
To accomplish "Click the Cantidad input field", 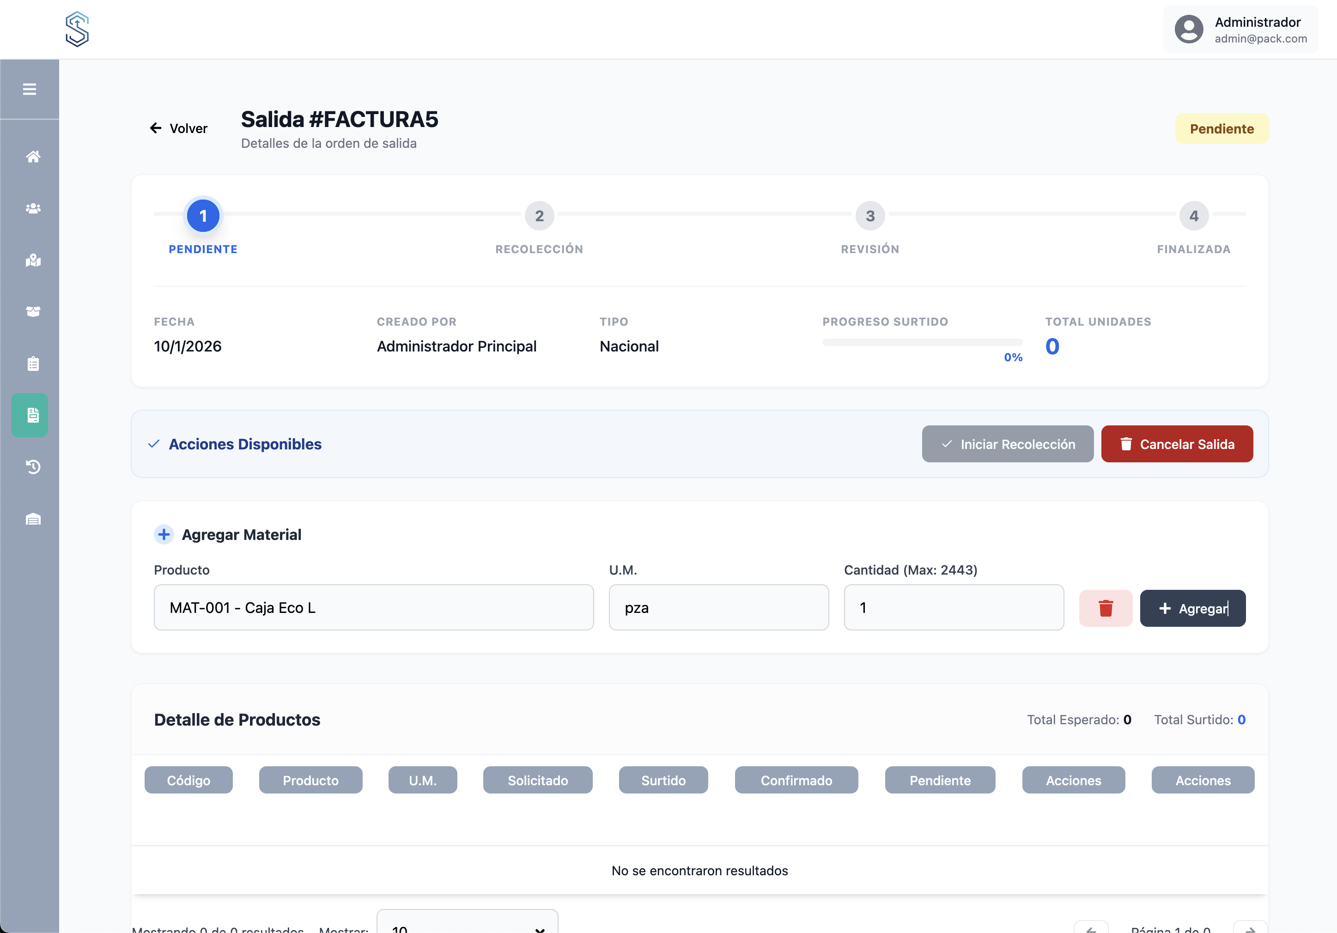I will point(953,608).
